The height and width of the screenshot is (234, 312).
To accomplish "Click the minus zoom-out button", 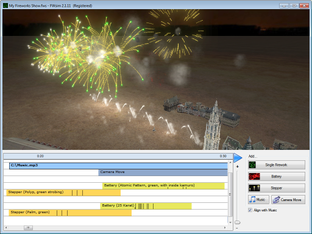I will (x=237, y=229).
